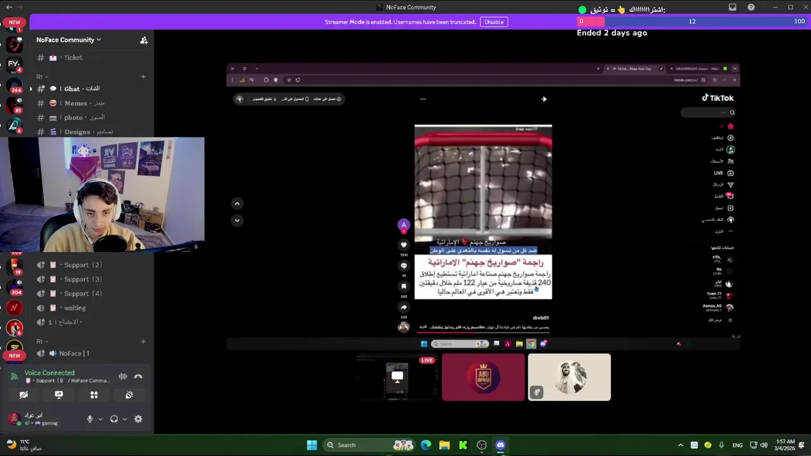Image resolution: width=811 pixels, height=456 pixels.
Task: Open ENG language input switcher
Action: [x=738, y=445]
